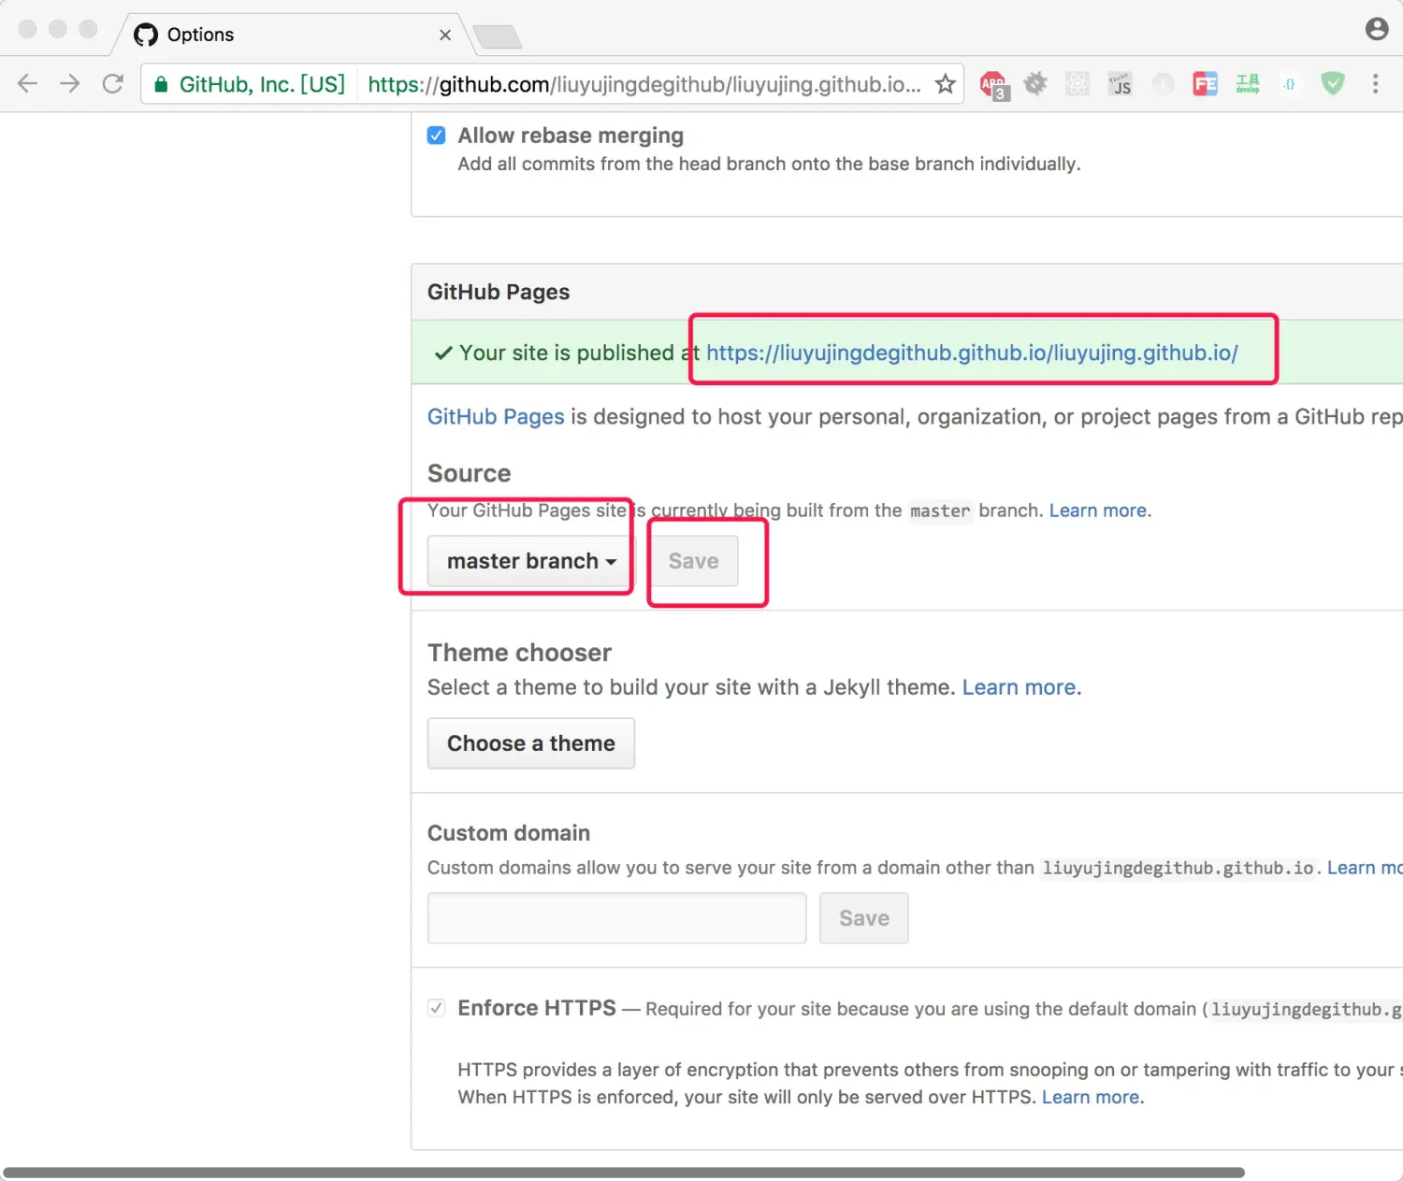Click the 'master' code label in Source text
The height and width of the screenshot is (1181, 1403).
point(940,511)
